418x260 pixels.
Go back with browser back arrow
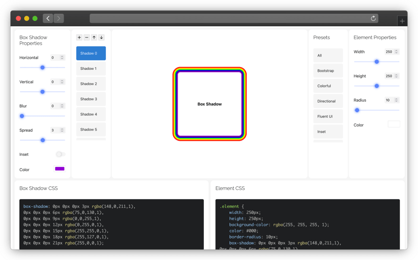click(x=47, y=19)
